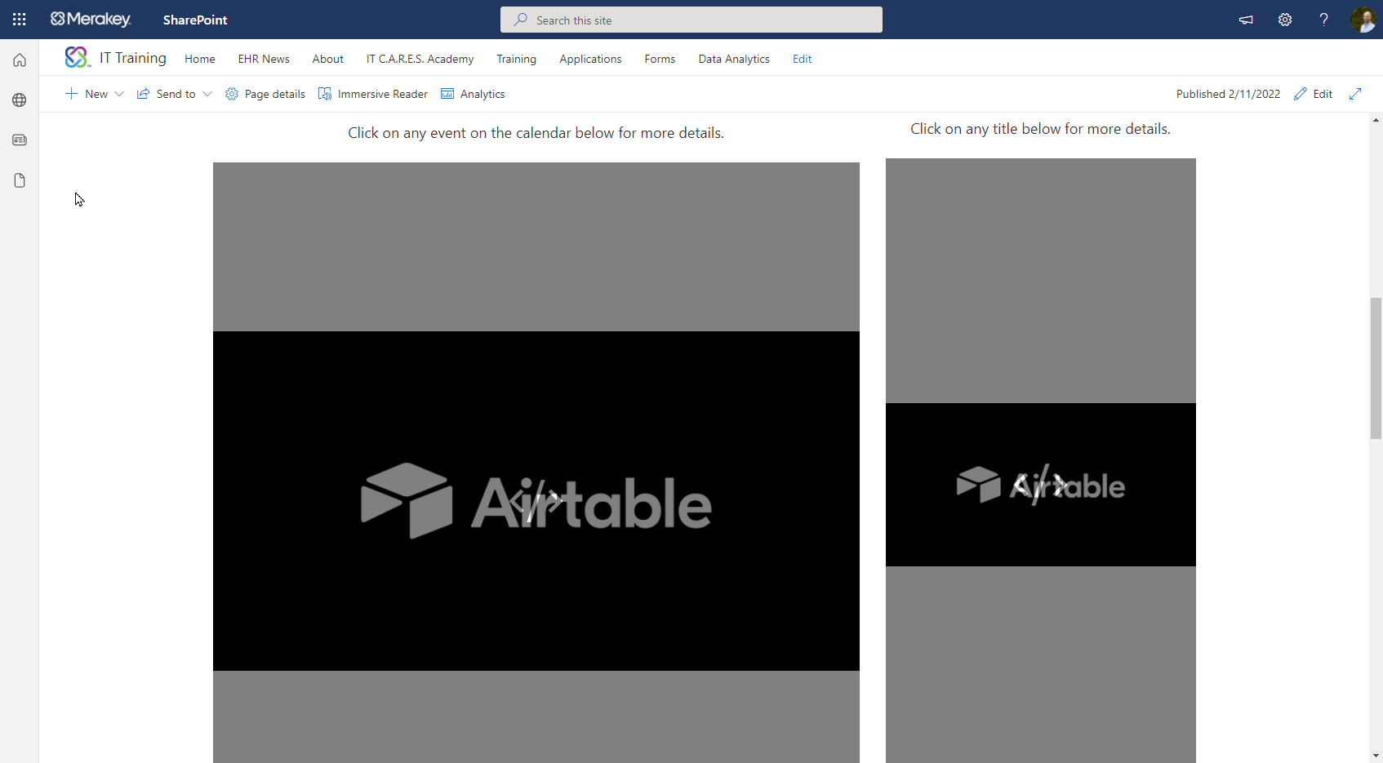
Task: Open Data Analytics navigation item
Action: pos(734,59)
